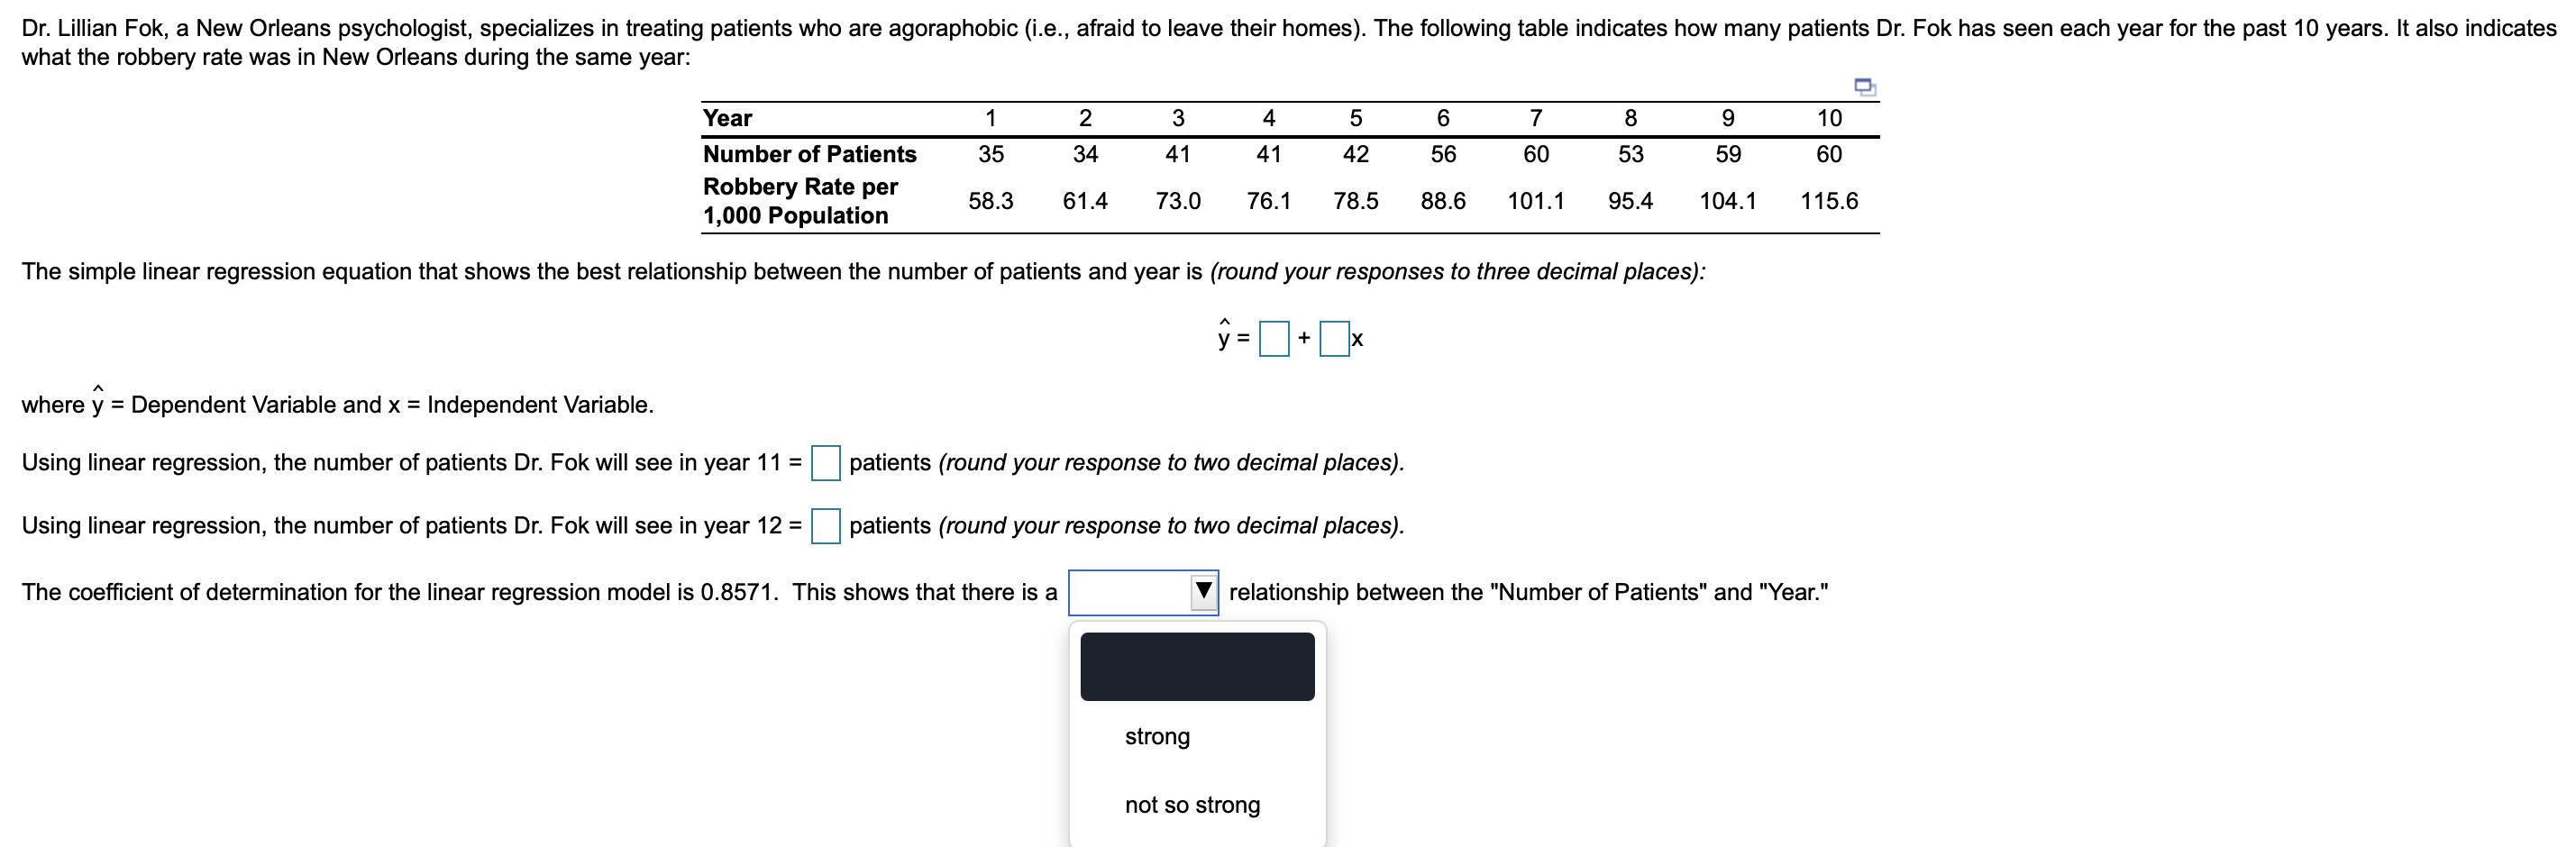Click the patients value 35 in year 1
The height and width of the screenshot is (847, 2576).
pyautogui.click(x=990, y=154)
